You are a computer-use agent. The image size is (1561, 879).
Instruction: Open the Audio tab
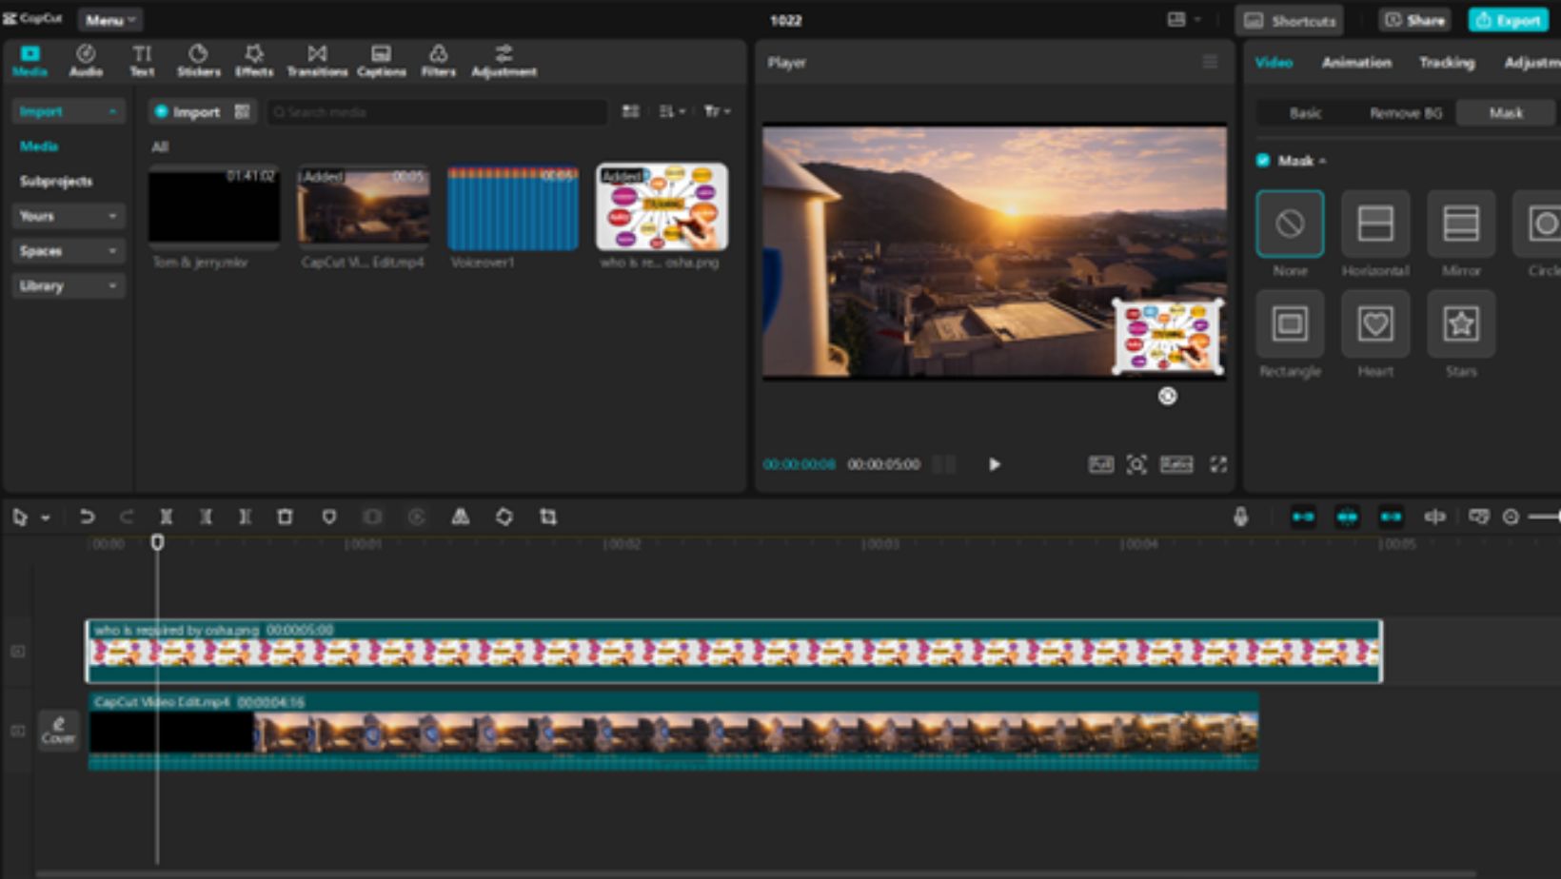pyautogui.click(x=86, y=61)
